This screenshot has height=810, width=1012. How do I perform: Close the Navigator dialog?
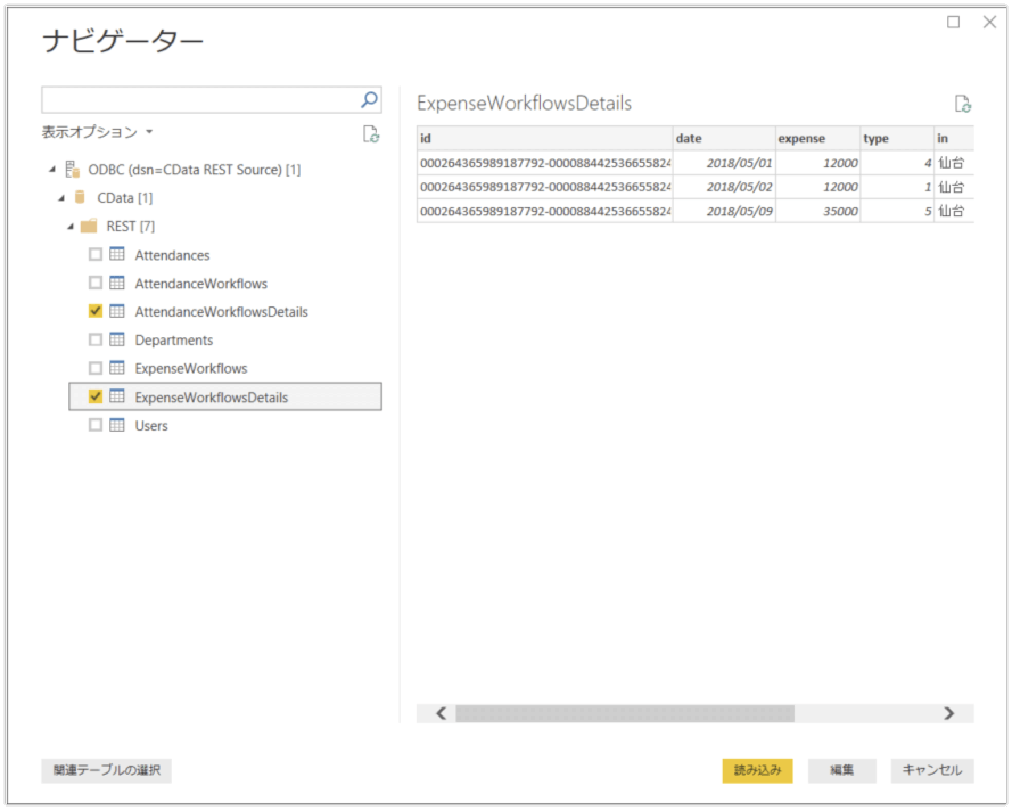(x=990, y=22)
